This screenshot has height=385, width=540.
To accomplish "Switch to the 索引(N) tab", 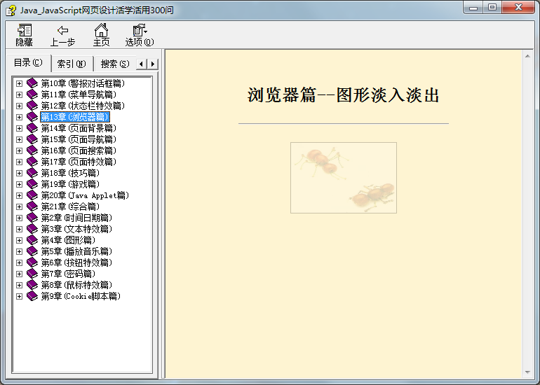I will coord(72,64).
